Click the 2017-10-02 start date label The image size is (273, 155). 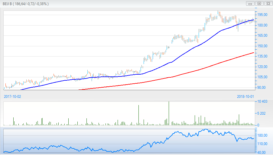[12, 97]
